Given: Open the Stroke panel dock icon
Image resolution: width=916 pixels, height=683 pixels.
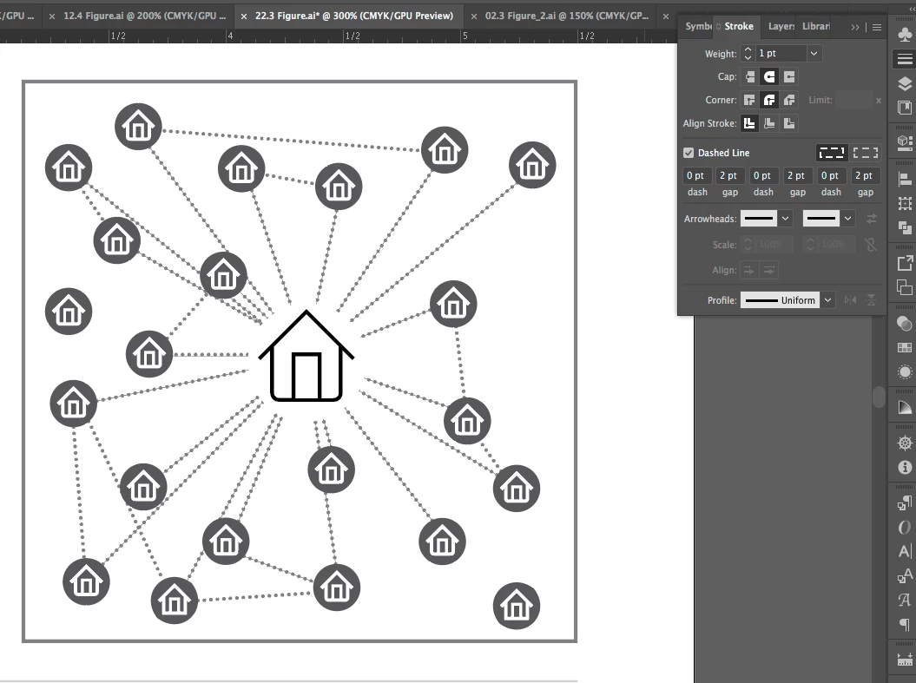Looking at the screenshot, I should click(x=905, y=59).
